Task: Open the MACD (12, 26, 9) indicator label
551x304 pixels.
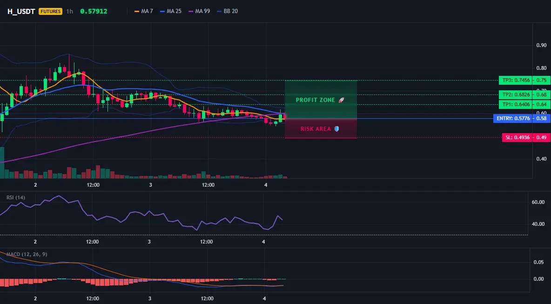Action: [27, 254]
